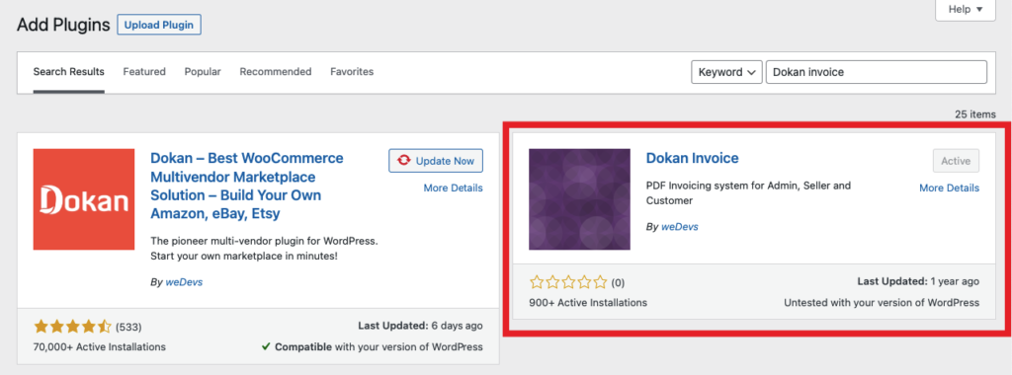
Task: Expand the Help tab dropdown
Action: (x=966, y=10)
